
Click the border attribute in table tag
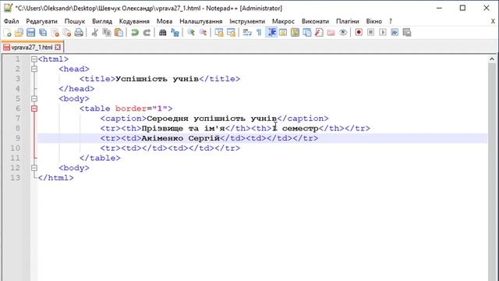131,108
